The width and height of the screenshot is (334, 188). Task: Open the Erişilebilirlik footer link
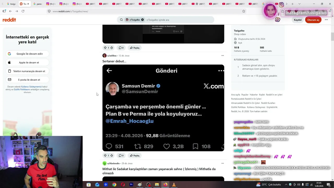(x=272, y=107)
